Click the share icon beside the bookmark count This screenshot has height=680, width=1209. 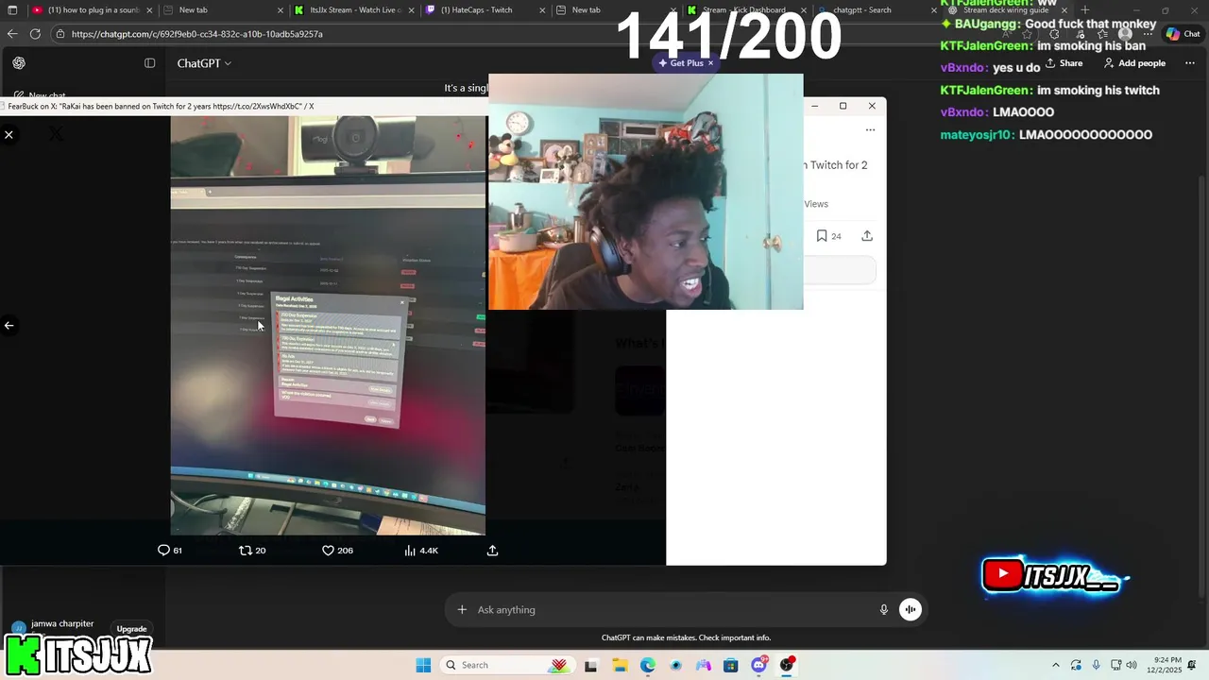867,236
